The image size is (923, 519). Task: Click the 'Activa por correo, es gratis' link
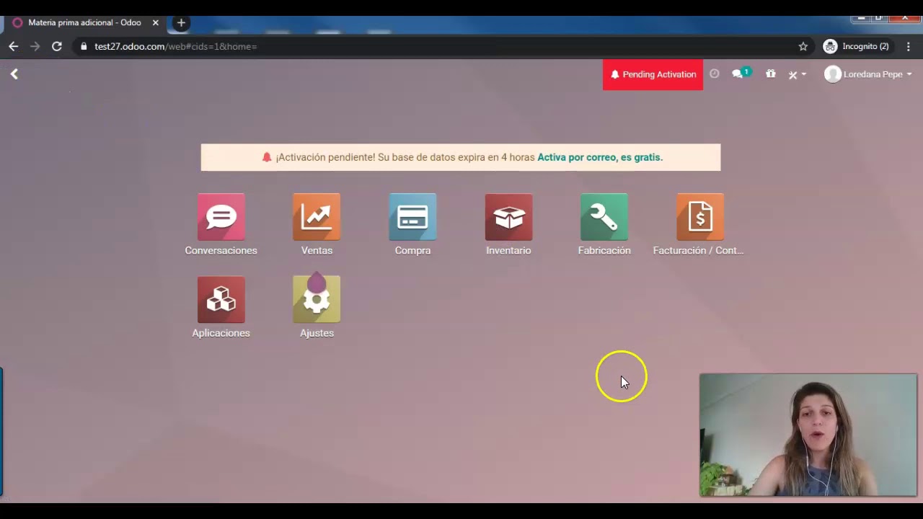(x=600, y=157)
